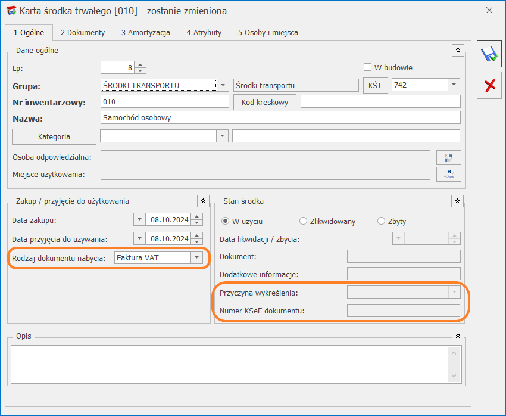
Task: Click the Data zakupu date field 08.10.2024
Action: 168,220
